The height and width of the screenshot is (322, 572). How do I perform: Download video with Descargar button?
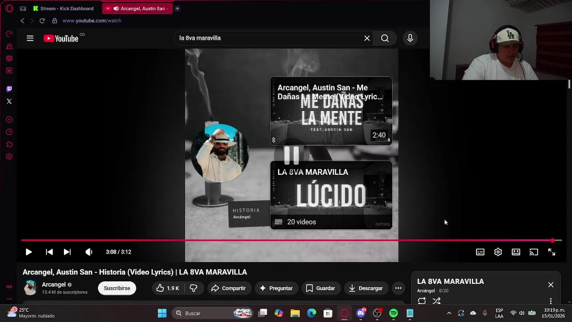[366, 288]
